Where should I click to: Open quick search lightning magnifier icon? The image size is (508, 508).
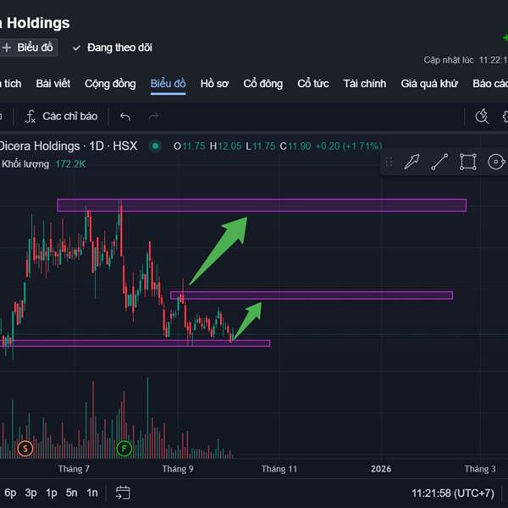482,116
